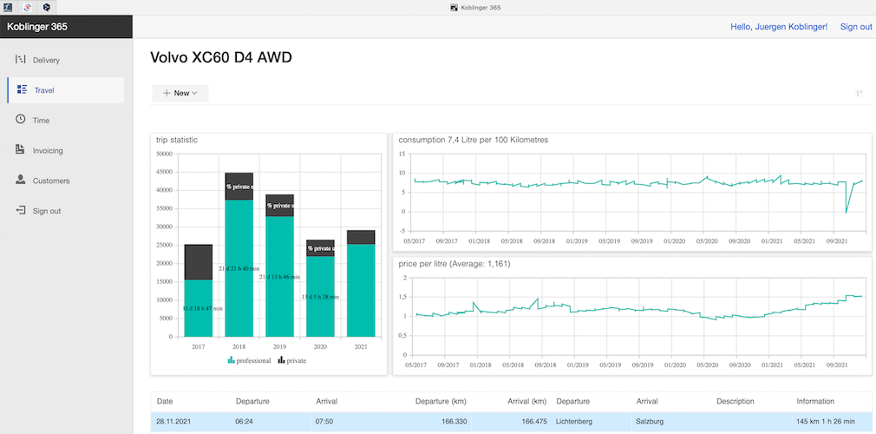Click the 2020 teal professional bar
This screenshot has height=434, width=876.
pyautogui.click(x=320, y=296)
